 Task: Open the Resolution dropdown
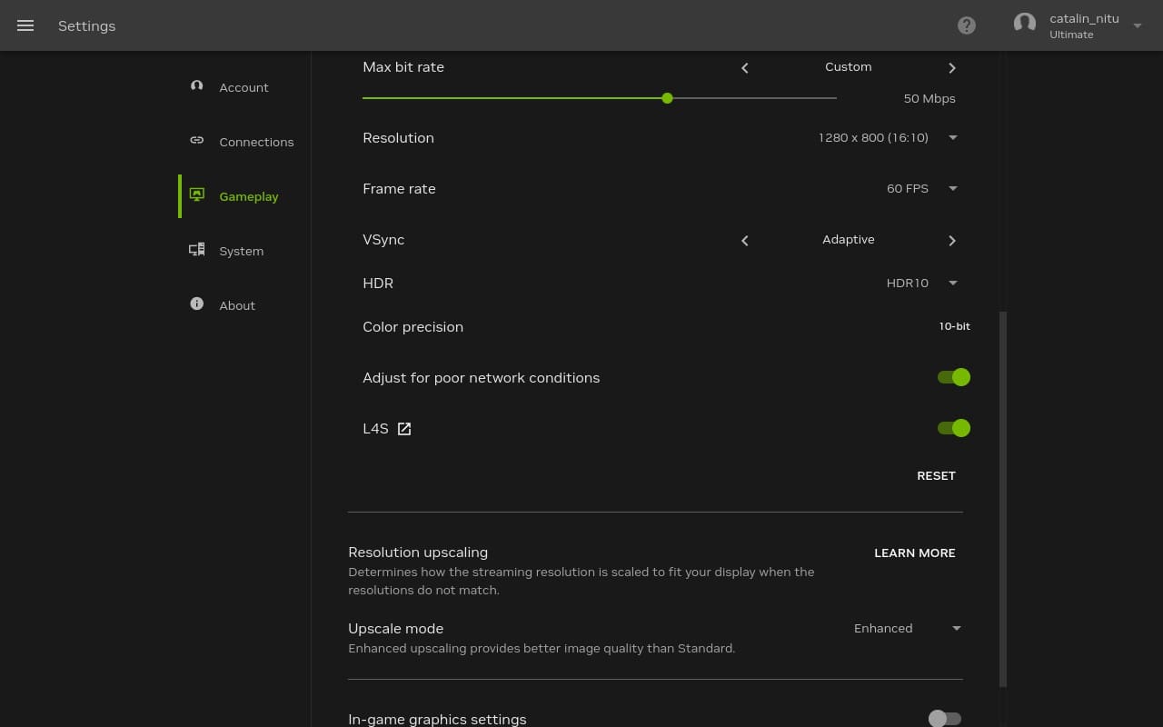pos(952,138)
